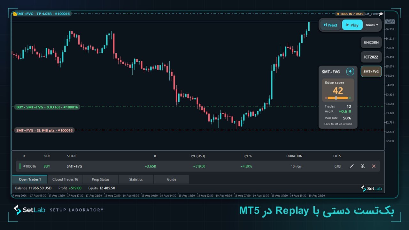Click the ENDS IN 7 DAYS badge
Image resolution: width=409 pixels, height=230 pixels.
(x=350, y=14)
